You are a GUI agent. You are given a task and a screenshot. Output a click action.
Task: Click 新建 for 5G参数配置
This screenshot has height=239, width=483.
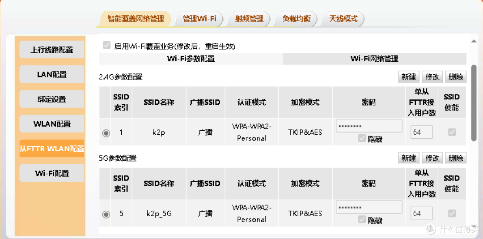[x=409, y=158]
